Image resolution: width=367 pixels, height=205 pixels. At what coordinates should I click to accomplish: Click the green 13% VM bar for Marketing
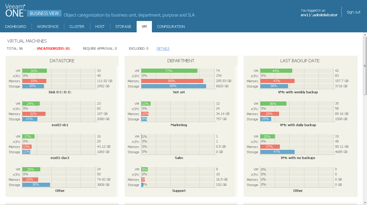point(146,104)
